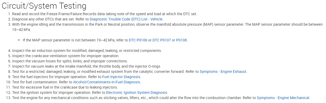Open the DTC P0106 link
This screenshot has width=326, height=103.
(138, 40)
